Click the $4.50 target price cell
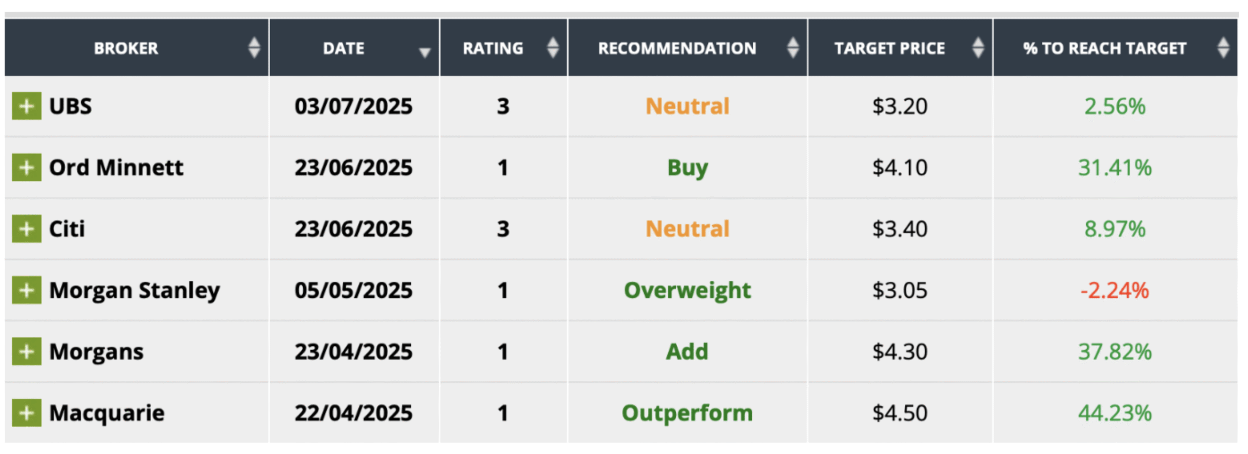This screenshot has height=454, width=1248. pos(899,413)
